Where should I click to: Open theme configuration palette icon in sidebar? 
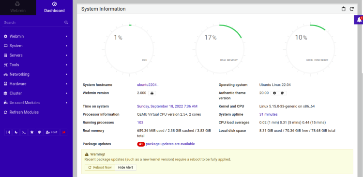click(x=40, y=132)
